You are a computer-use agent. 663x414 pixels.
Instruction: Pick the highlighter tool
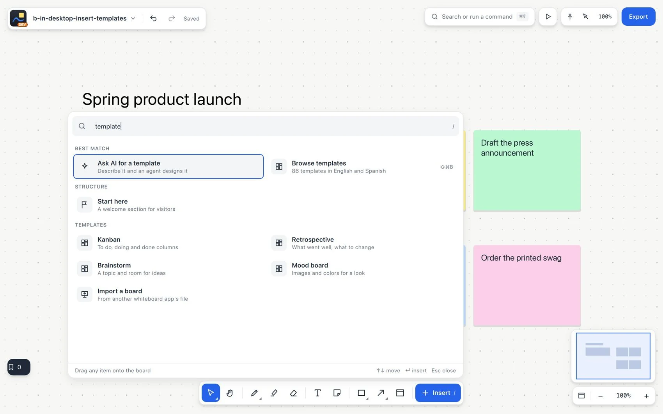pos(274,393)
